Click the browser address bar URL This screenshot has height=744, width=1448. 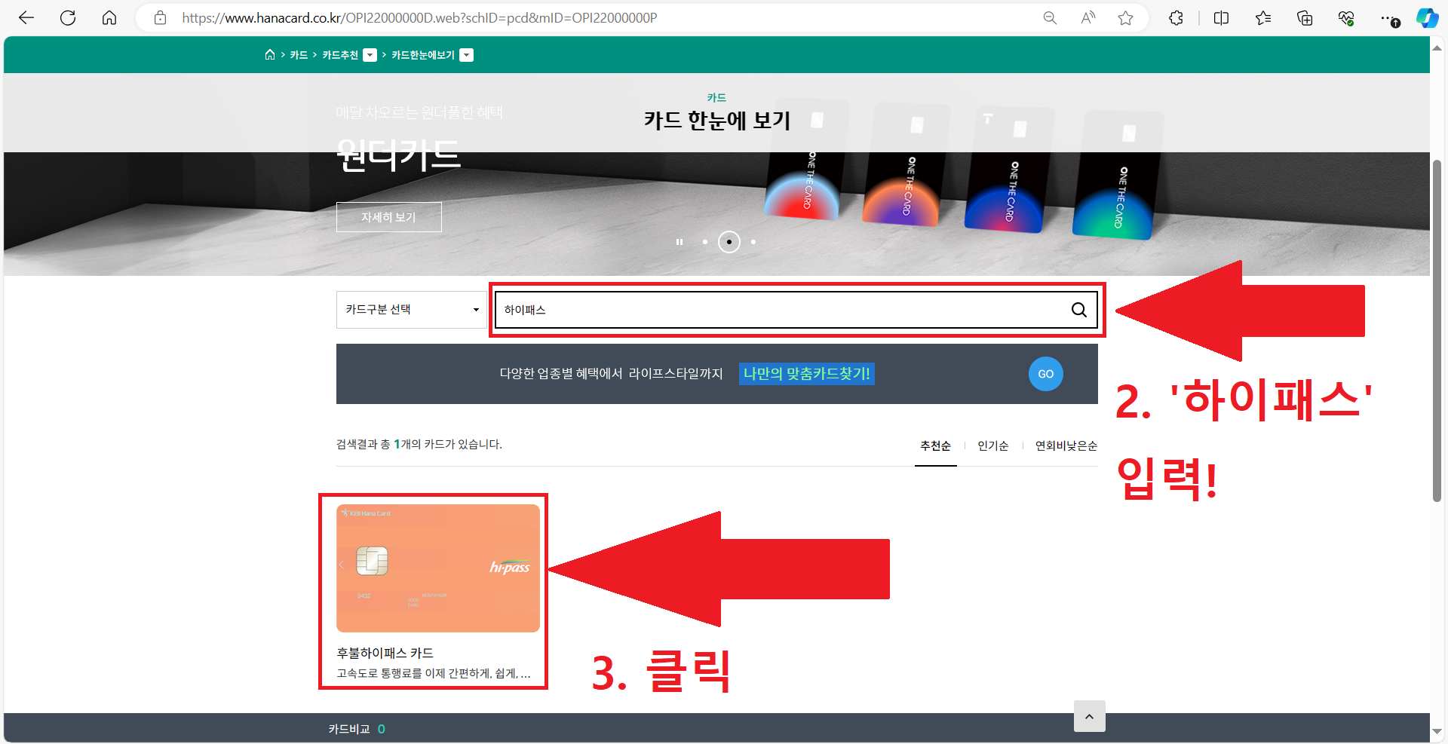[x=419, y=18]
